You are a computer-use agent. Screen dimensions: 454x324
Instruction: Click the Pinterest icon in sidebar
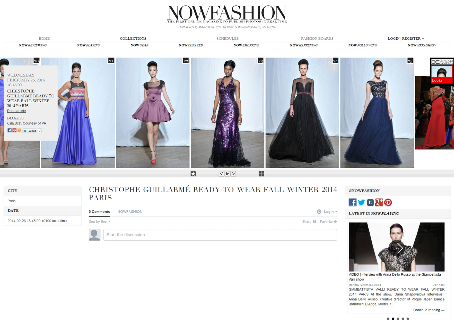click(x=388, y=202)
